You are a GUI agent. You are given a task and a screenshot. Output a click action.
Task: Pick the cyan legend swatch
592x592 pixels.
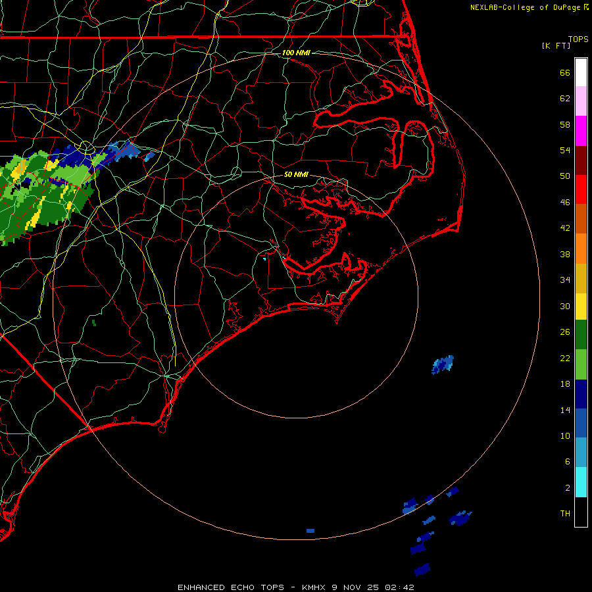pos(581,482)
